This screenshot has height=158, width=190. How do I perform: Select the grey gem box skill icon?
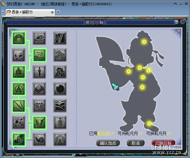(39, 89)
